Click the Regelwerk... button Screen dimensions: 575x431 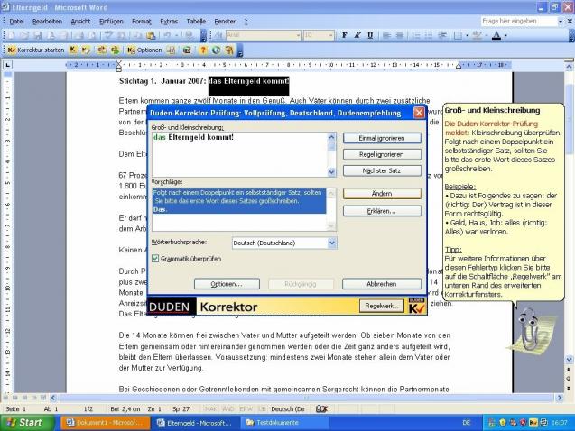click(x=382, y=306)
